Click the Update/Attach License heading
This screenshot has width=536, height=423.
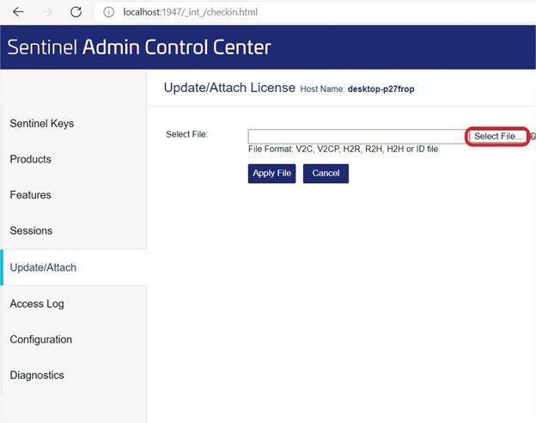pyautogui.click(x=229, y=88)
